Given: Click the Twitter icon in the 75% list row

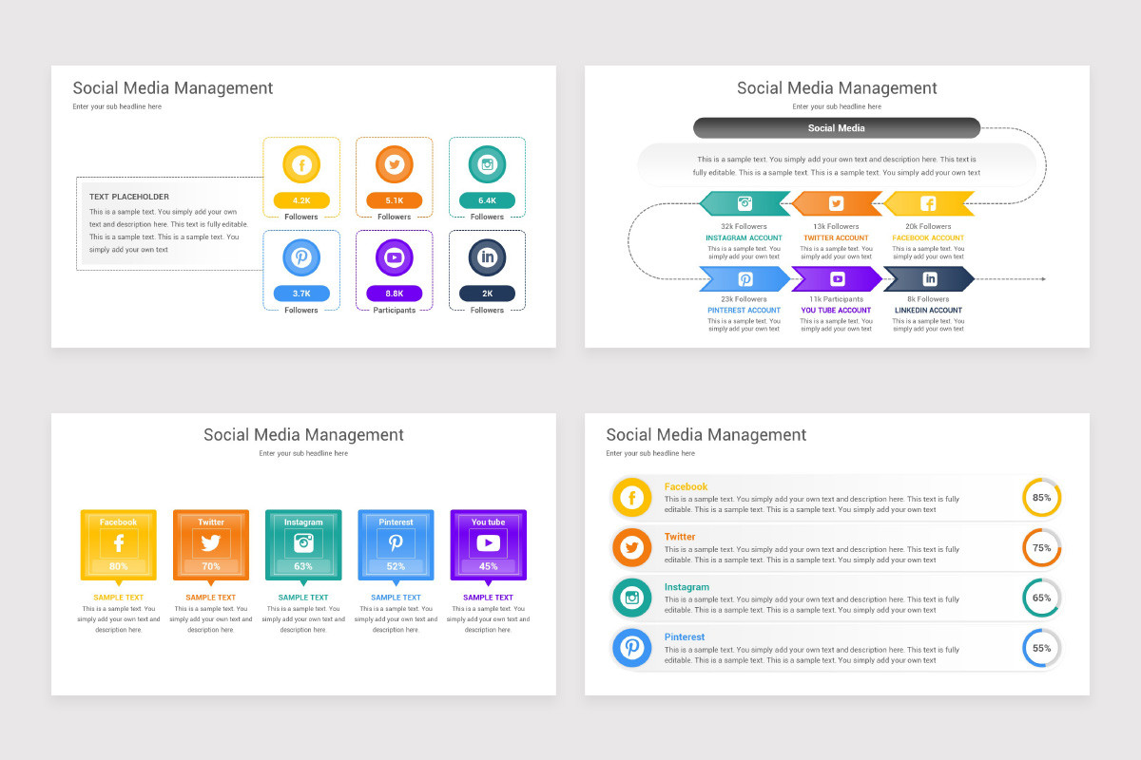Looking at the screenshot, I should [x=632, y=548].
